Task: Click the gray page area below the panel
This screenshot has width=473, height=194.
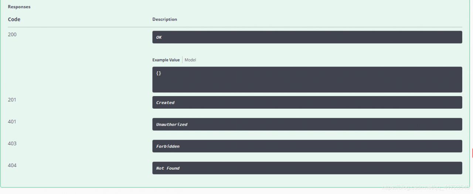Action: [236, 191]
